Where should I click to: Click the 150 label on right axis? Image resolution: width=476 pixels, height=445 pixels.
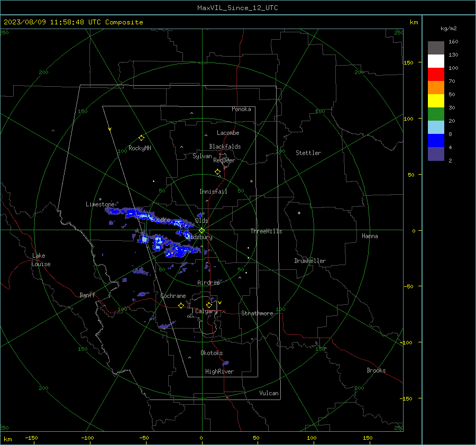(409, 62)
